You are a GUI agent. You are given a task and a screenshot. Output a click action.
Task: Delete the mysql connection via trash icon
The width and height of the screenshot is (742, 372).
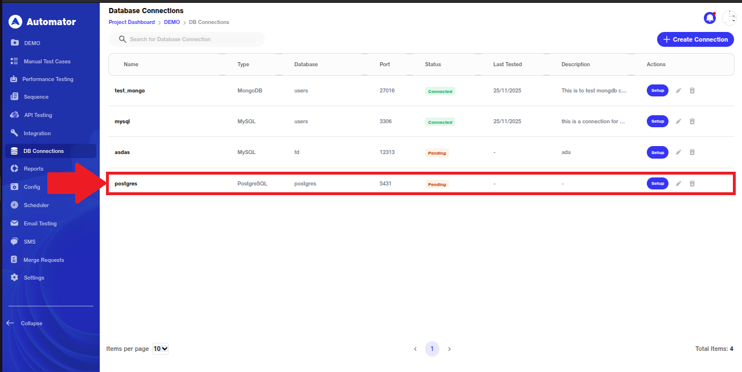(x=692, y=122)
